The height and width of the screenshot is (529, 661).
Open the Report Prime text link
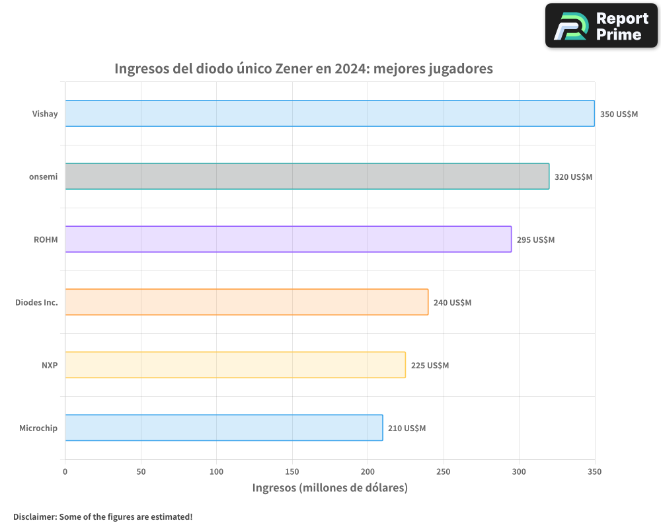tap(620, 25)
